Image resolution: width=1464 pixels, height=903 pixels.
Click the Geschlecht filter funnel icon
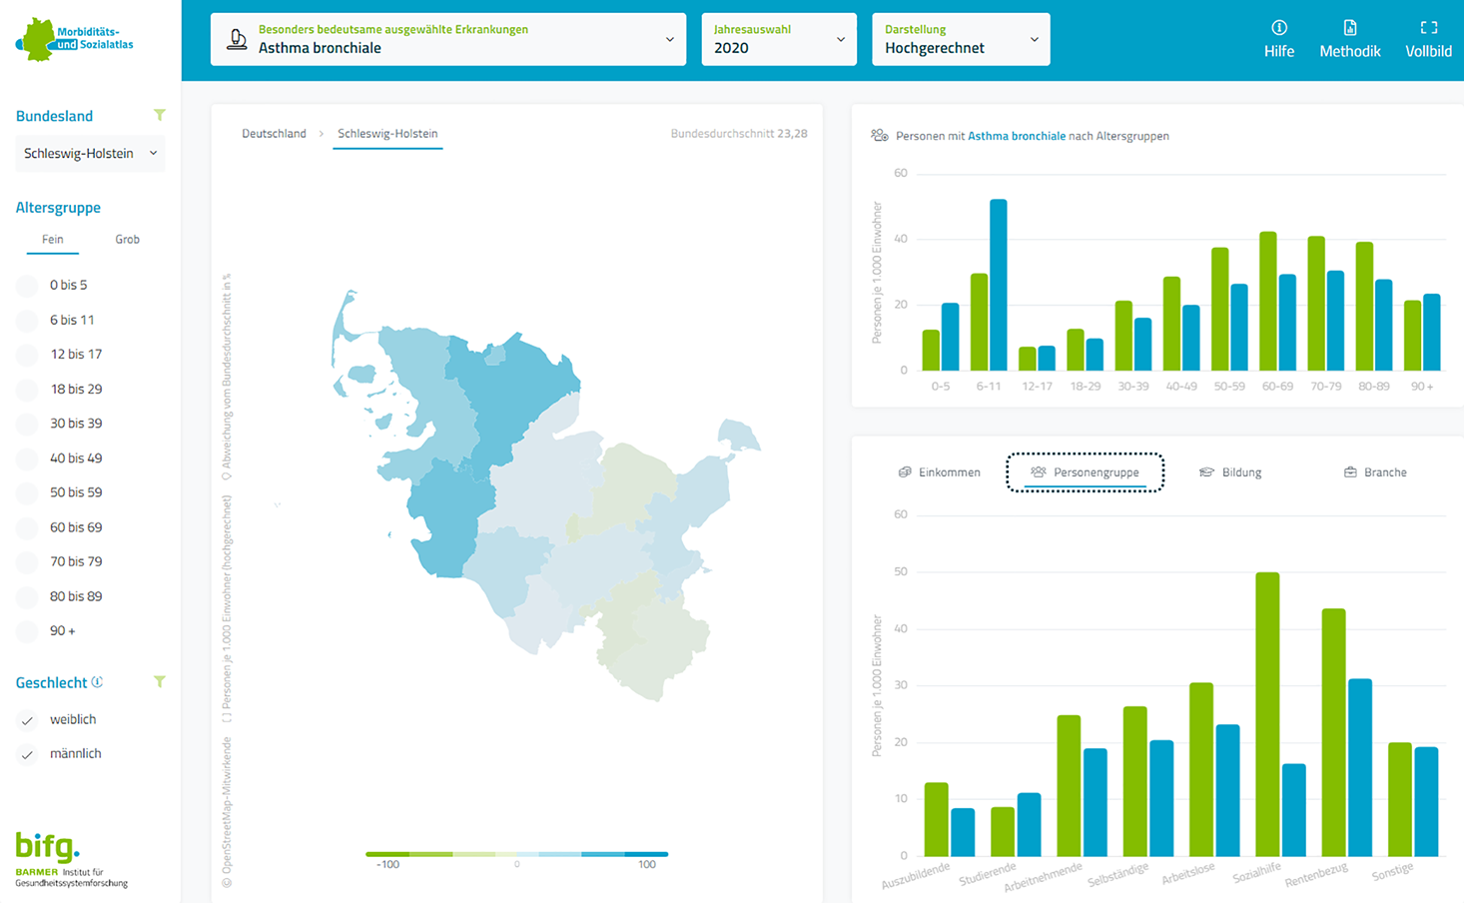[160, 682]
